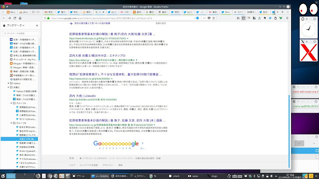The image size is (319, 179).
Task: Collapse the first グループA bookmark folder
Action: [11, 103]
